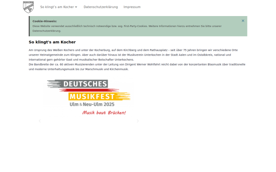Click the Cookie-Hinweis title text

[x=45, y=21]
